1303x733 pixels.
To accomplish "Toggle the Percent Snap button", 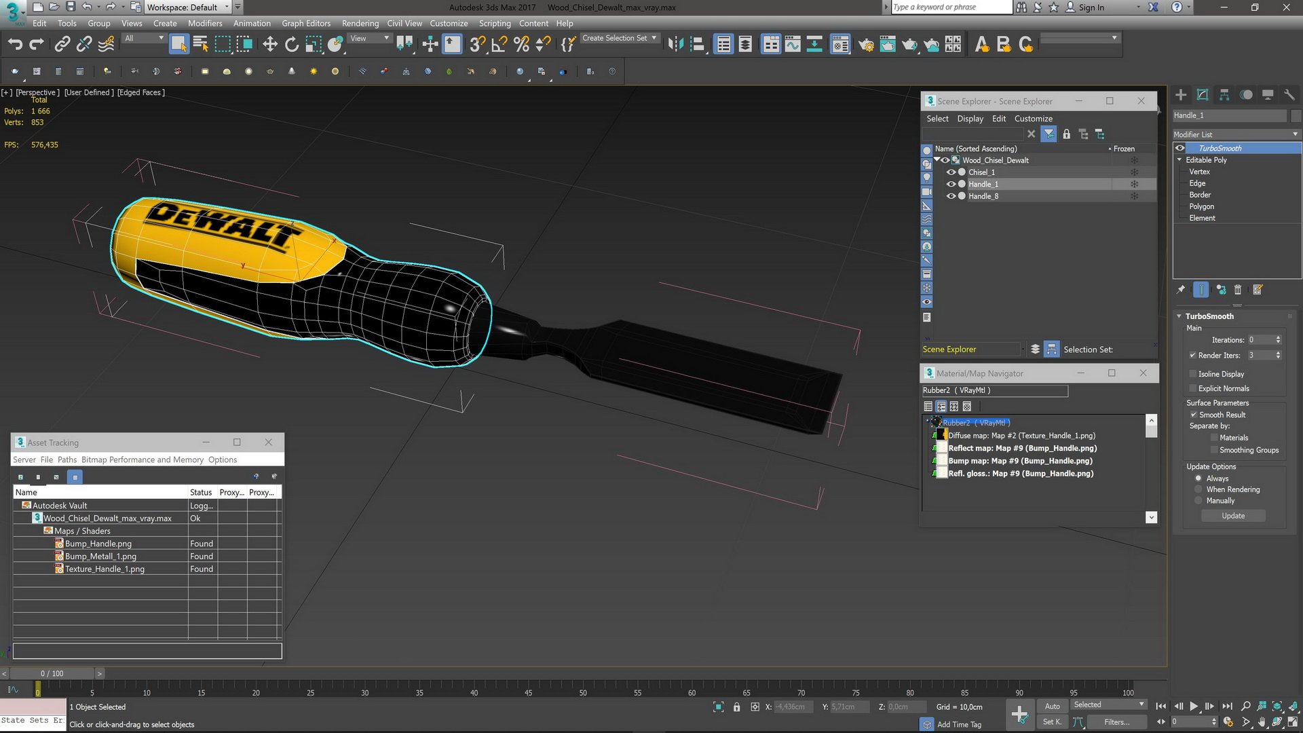I will pyautogui.click(x=521, y=44).
